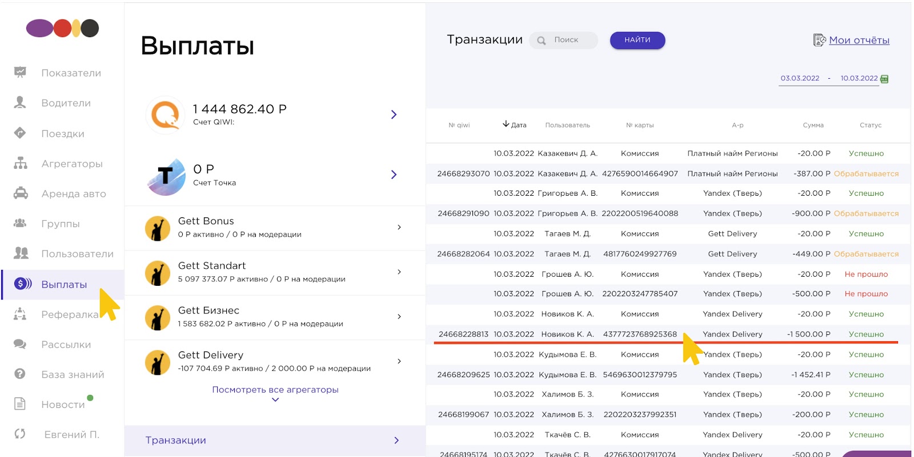Click the Gett Delivery aggregator icon
Image resolution: width=914 pixels, height=457 pixels.
[158, 362]
